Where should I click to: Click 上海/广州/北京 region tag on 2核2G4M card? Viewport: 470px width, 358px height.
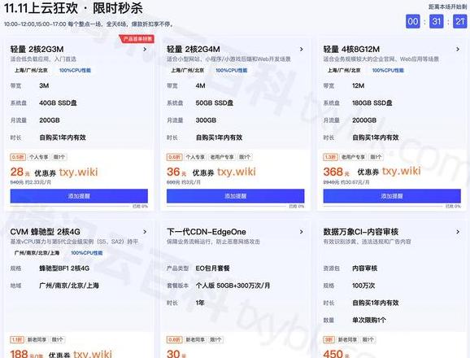[188, 71]
